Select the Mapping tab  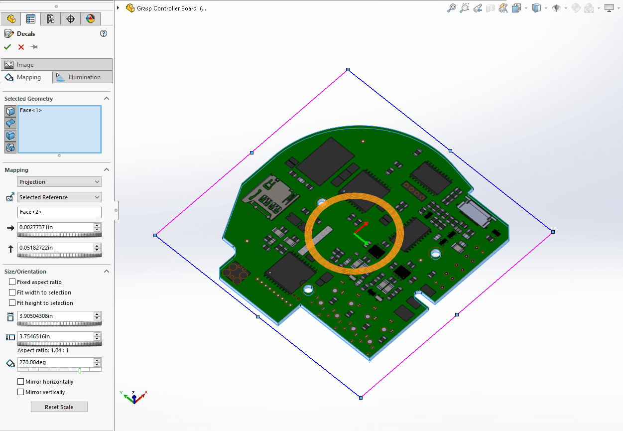click(27, 77)
